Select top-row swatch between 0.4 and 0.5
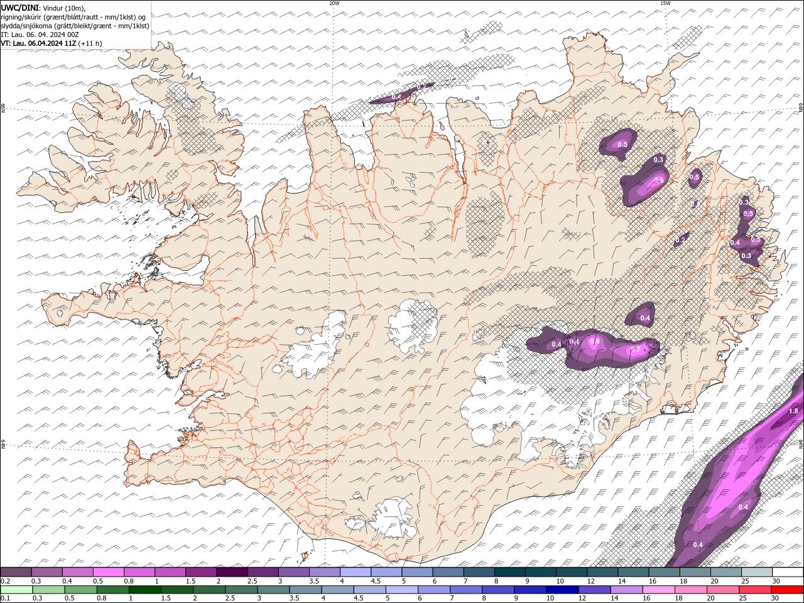 coord(78,572)
